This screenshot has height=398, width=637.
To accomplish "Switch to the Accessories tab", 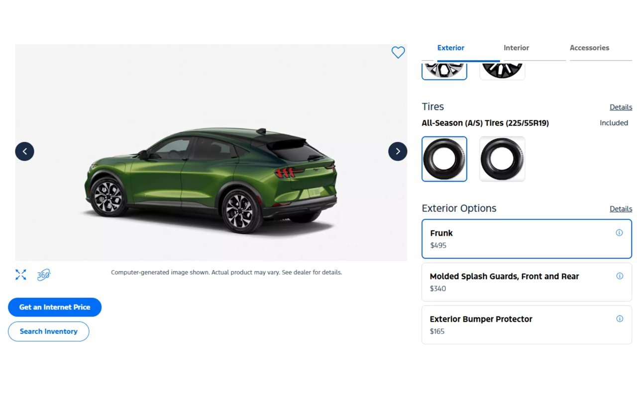I will pyautogui.click(x=589, y=48).
